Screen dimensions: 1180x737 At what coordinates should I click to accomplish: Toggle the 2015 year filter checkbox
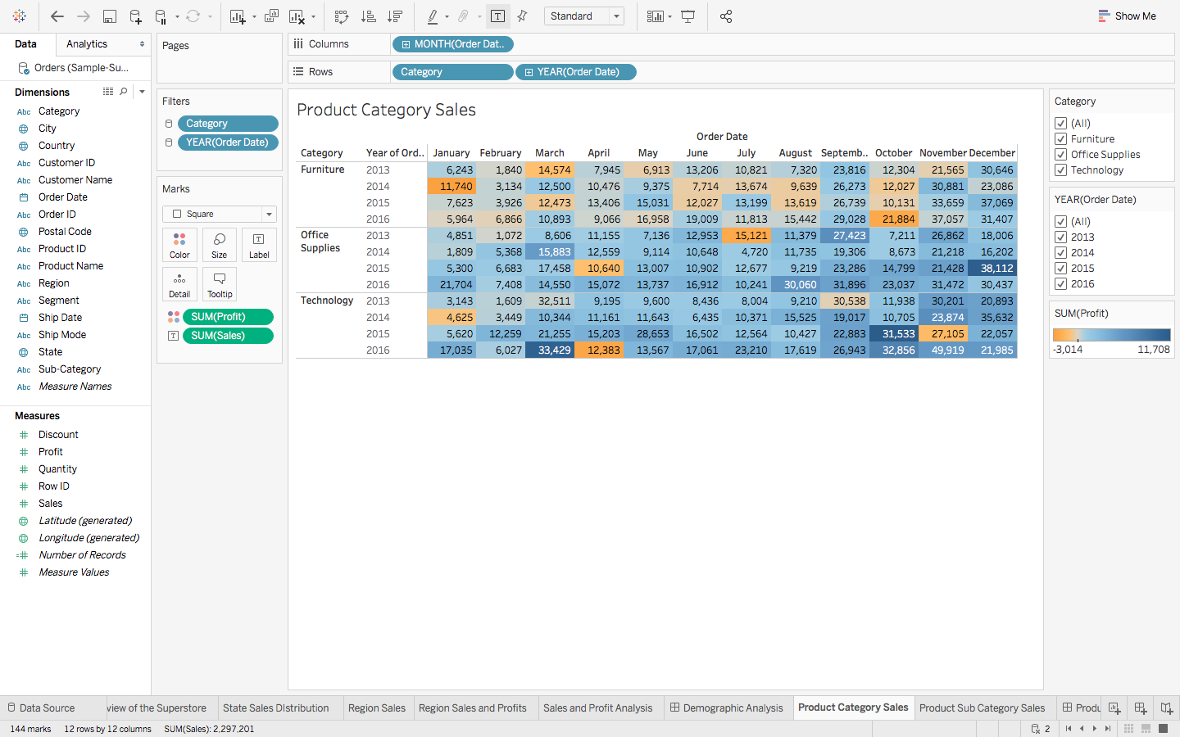[1061, 269]
